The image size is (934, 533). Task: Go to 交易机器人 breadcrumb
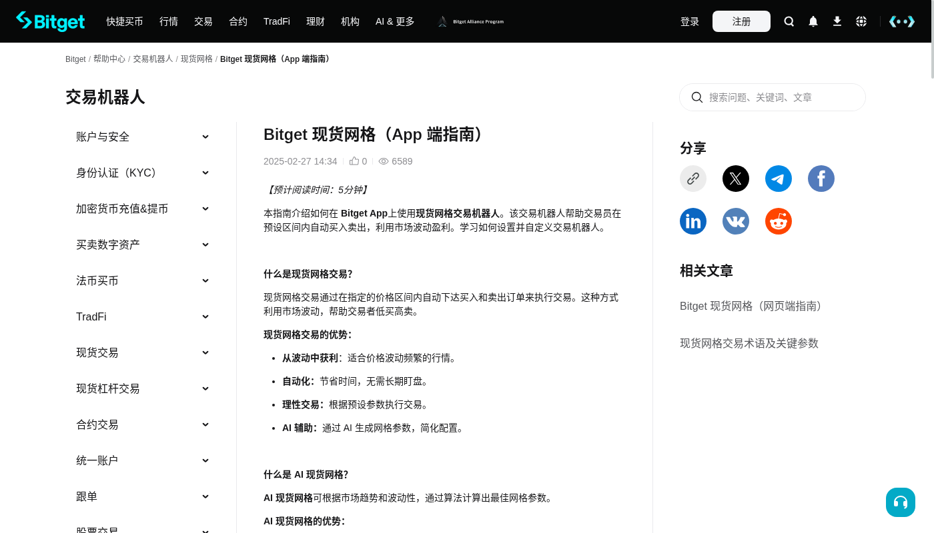pos(153,59)
